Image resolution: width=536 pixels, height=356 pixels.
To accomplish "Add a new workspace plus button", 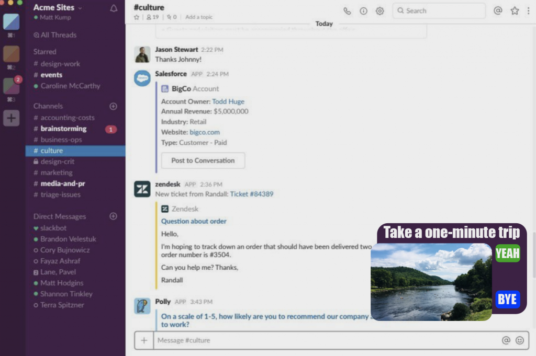I will coord(11,118).
